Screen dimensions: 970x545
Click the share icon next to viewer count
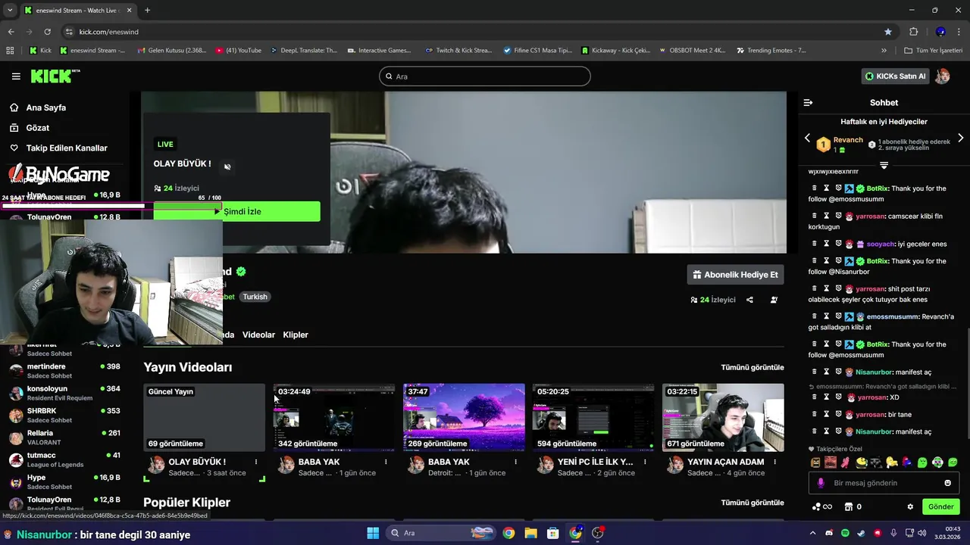[749, 300]
